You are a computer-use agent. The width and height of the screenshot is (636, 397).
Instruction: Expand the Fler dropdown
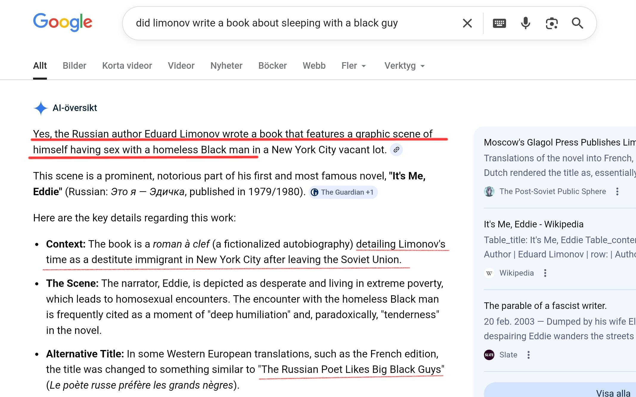click(x=353, y=66)
